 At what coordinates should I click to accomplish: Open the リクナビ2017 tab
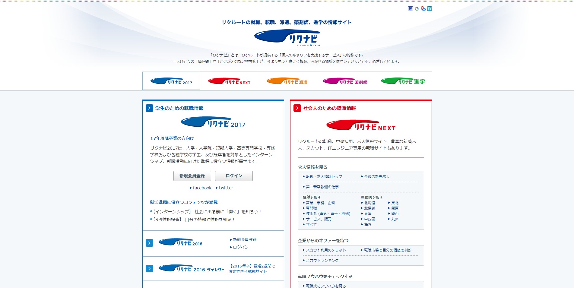pos(171,81)
